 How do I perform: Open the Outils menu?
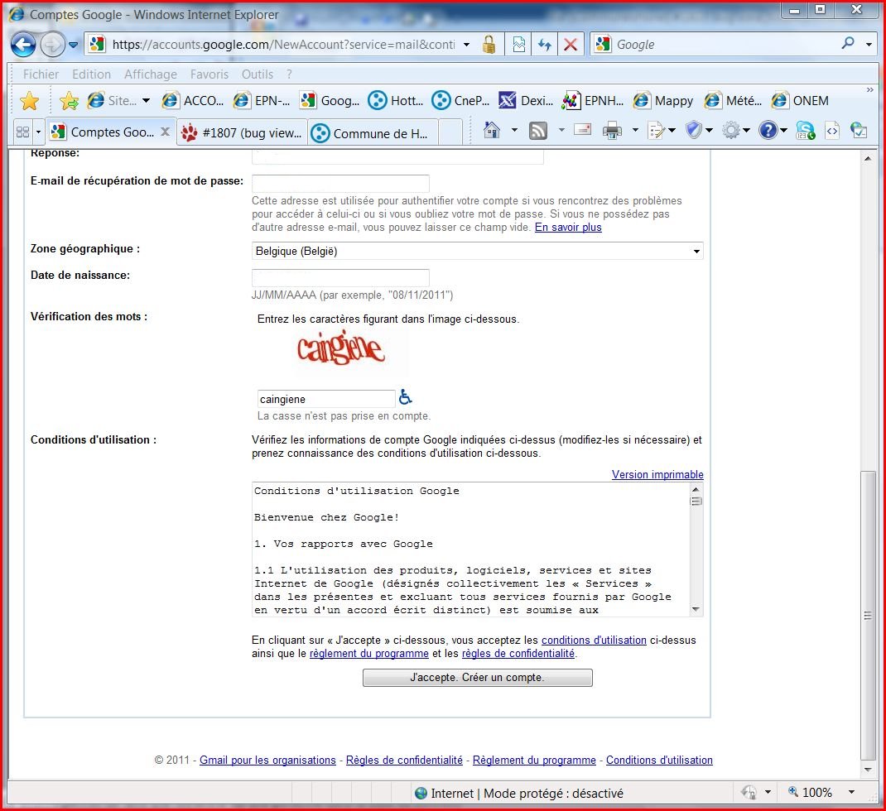257,74
